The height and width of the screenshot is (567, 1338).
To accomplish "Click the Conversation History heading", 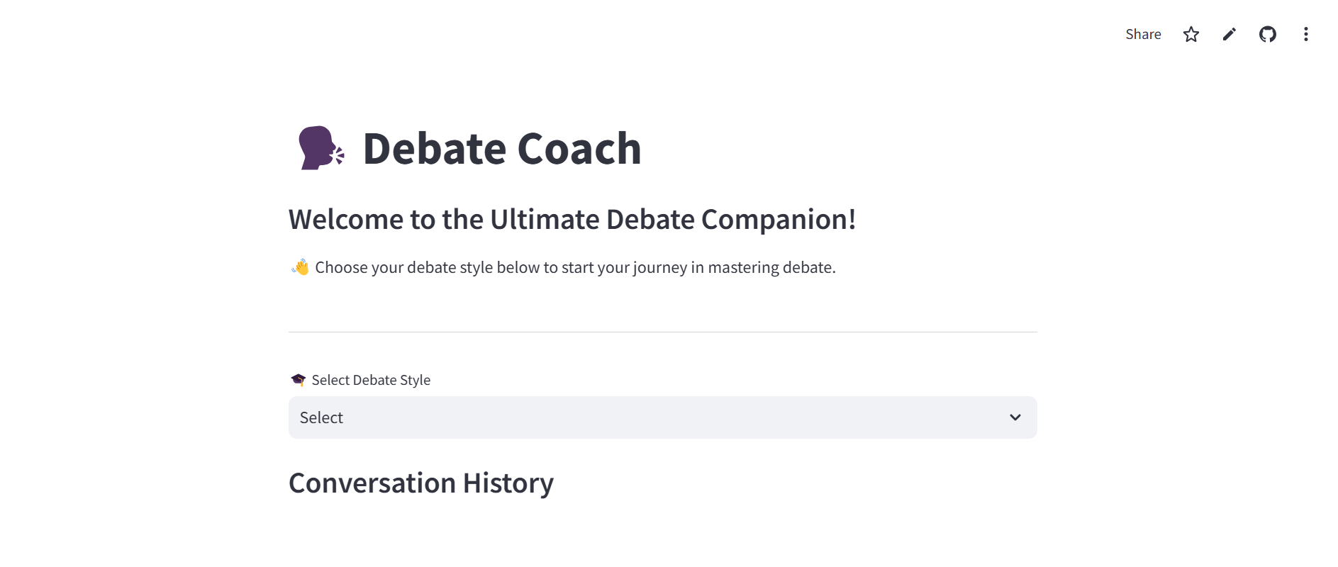I will click(x=420, y=483).
